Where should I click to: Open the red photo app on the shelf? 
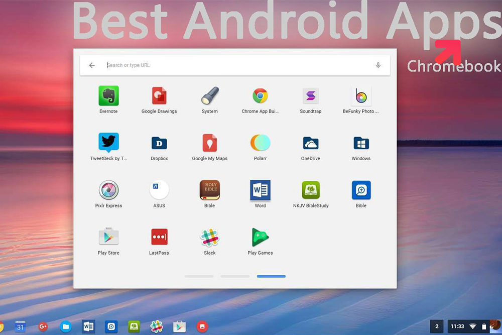point(202,326)
